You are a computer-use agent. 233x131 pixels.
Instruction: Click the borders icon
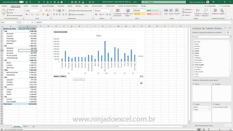(37, 15)
